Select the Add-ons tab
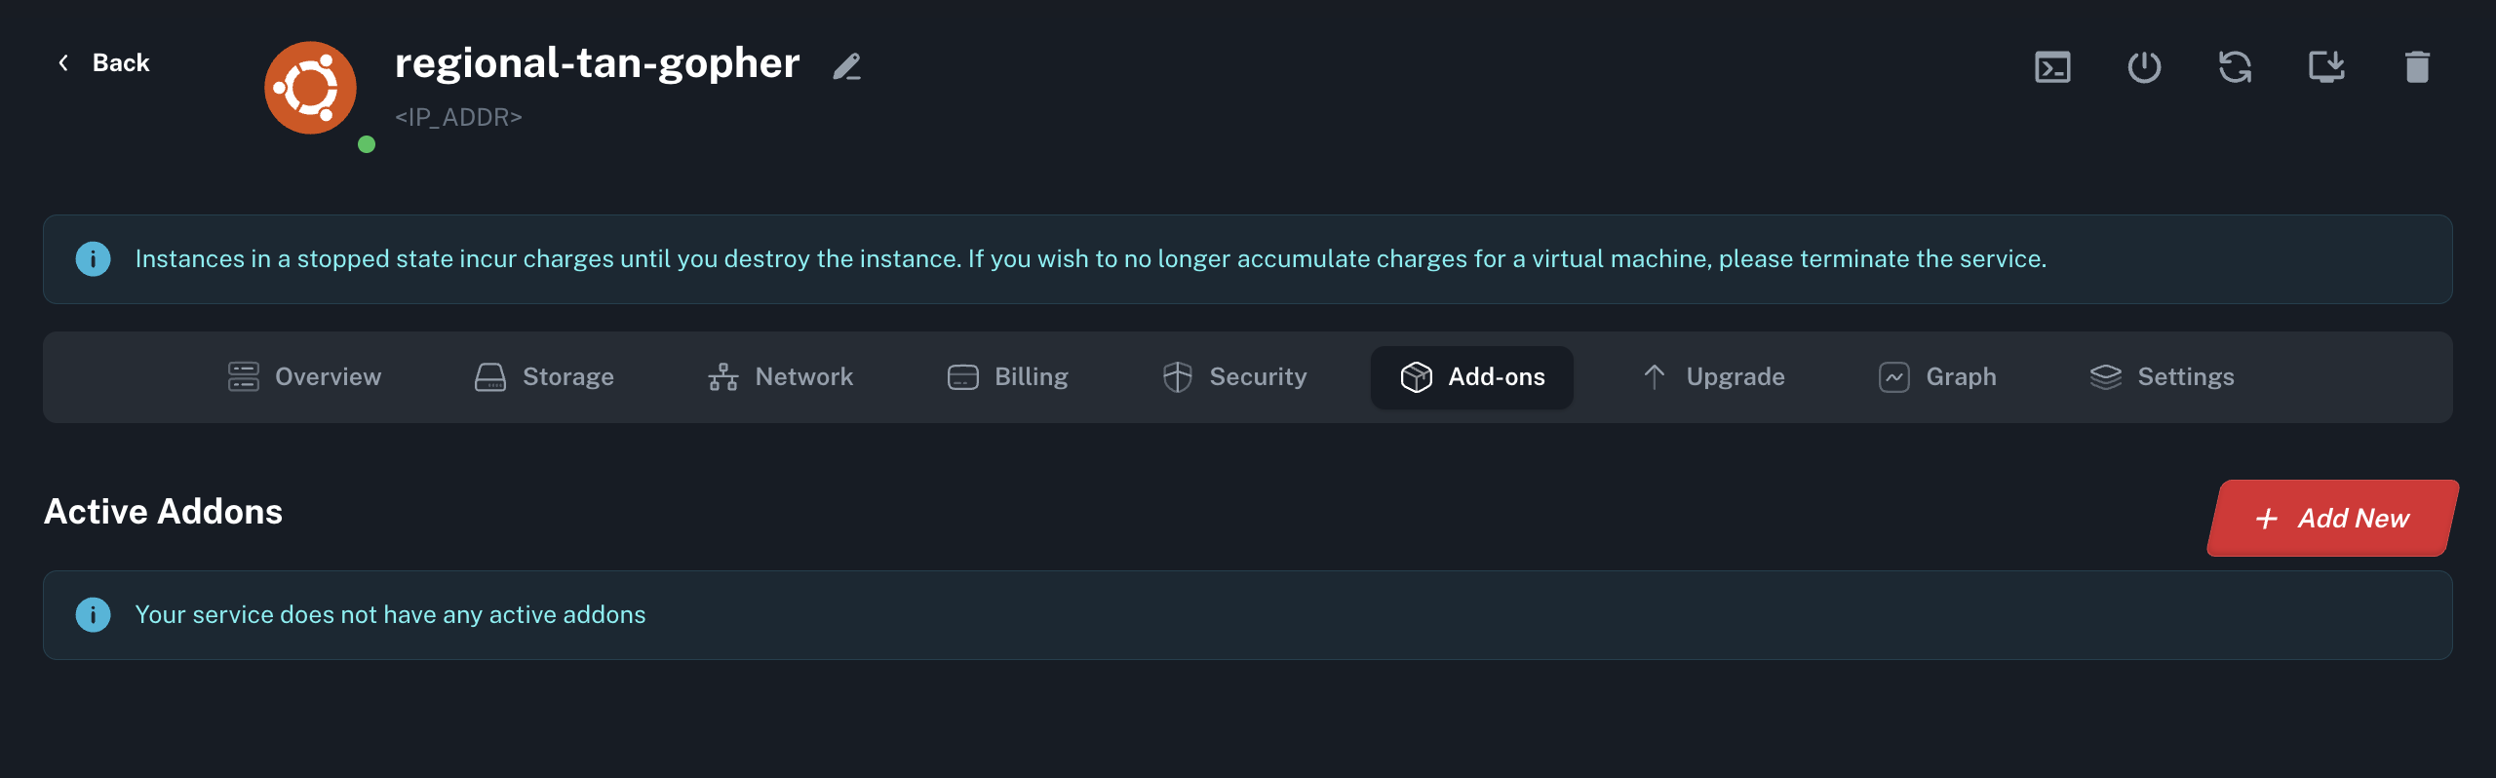The width and height of the screenshot is (2496, 778). coord(1472,377)
